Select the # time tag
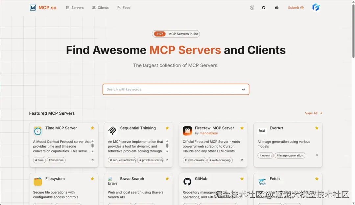This screenshot has width=355, height=205. 39,160
